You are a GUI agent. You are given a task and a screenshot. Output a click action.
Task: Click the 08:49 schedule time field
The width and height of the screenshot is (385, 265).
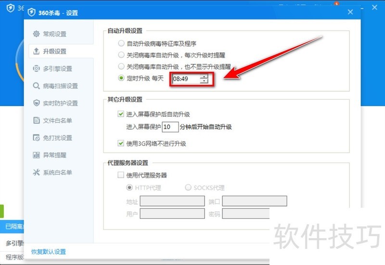pyautogui.click(x=186, y=79)
